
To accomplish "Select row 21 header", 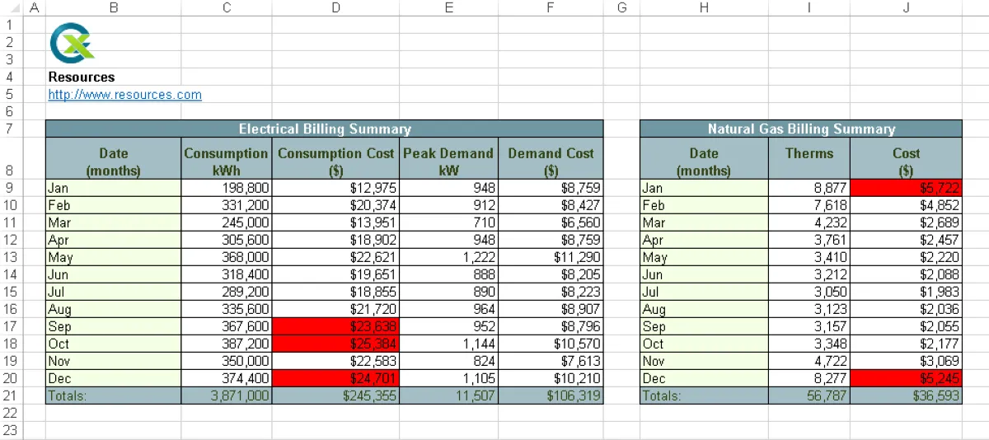I will pyautogui.click(x=11, y=396).
